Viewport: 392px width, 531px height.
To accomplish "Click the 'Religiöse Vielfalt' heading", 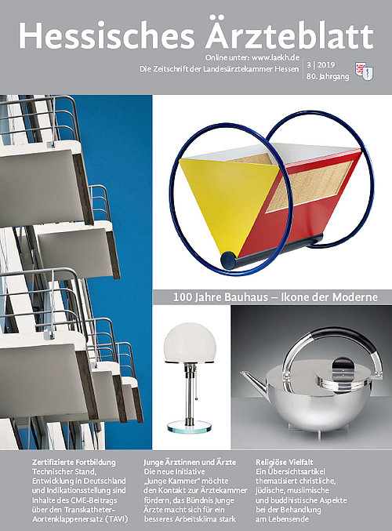I will point(285,462).
